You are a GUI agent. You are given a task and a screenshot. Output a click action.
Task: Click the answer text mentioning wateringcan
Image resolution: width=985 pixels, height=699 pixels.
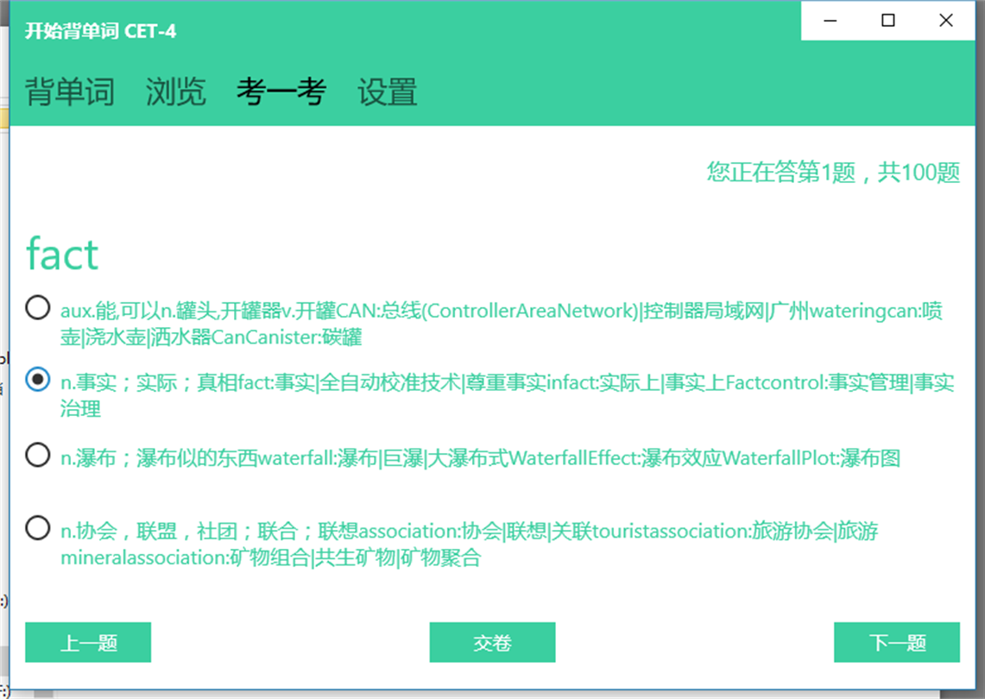[502, 324]
